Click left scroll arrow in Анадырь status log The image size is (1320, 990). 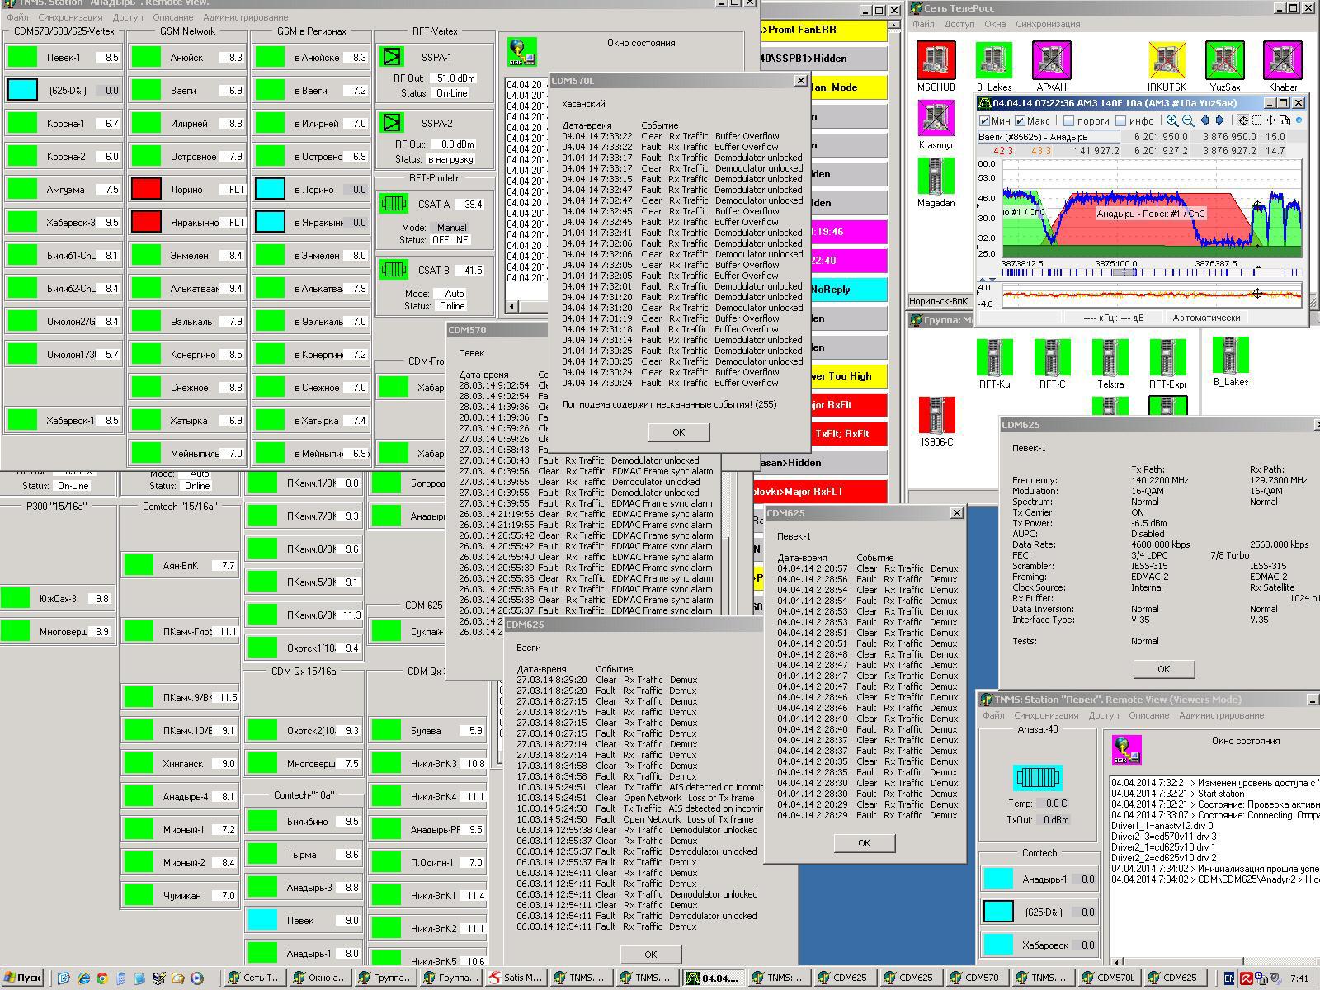click(512, 306)
